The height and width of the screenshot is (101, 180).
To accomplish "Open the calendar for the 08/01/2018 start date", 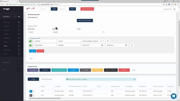I will [x=102, y=45].
